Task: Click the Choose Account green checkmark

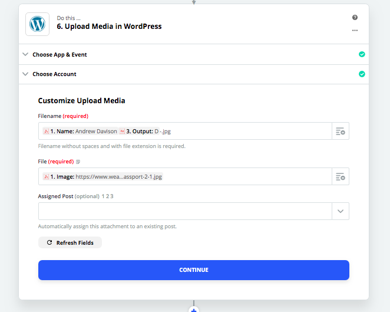Action: point(362,74)
